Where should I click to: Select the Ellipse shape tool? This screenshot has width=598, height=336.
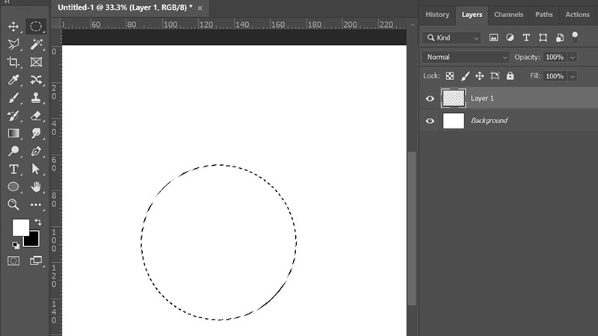13,187
